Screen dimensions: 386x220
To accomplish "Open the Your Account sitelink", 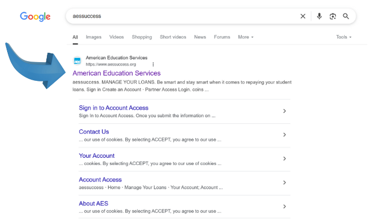I will point(96,156).
